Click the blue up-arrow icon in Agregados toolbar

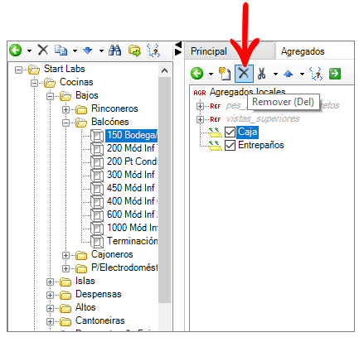click(x=289, y=74)
